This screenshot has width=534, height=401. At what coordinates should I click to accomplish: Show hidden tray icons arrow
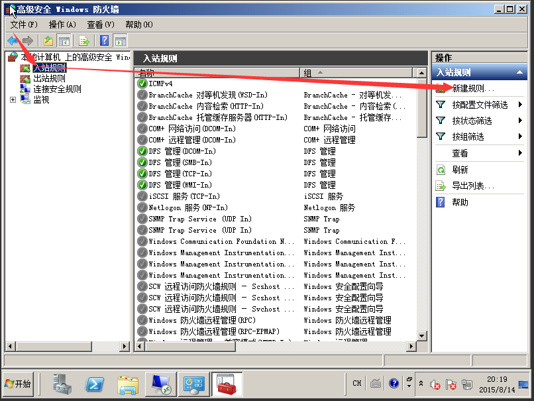point(421,384)
